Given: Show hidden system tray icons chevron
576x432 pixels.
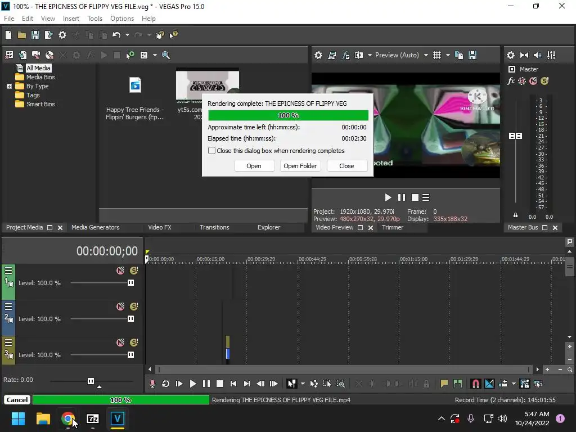Looking at the screenshot, I should [442, 418].
